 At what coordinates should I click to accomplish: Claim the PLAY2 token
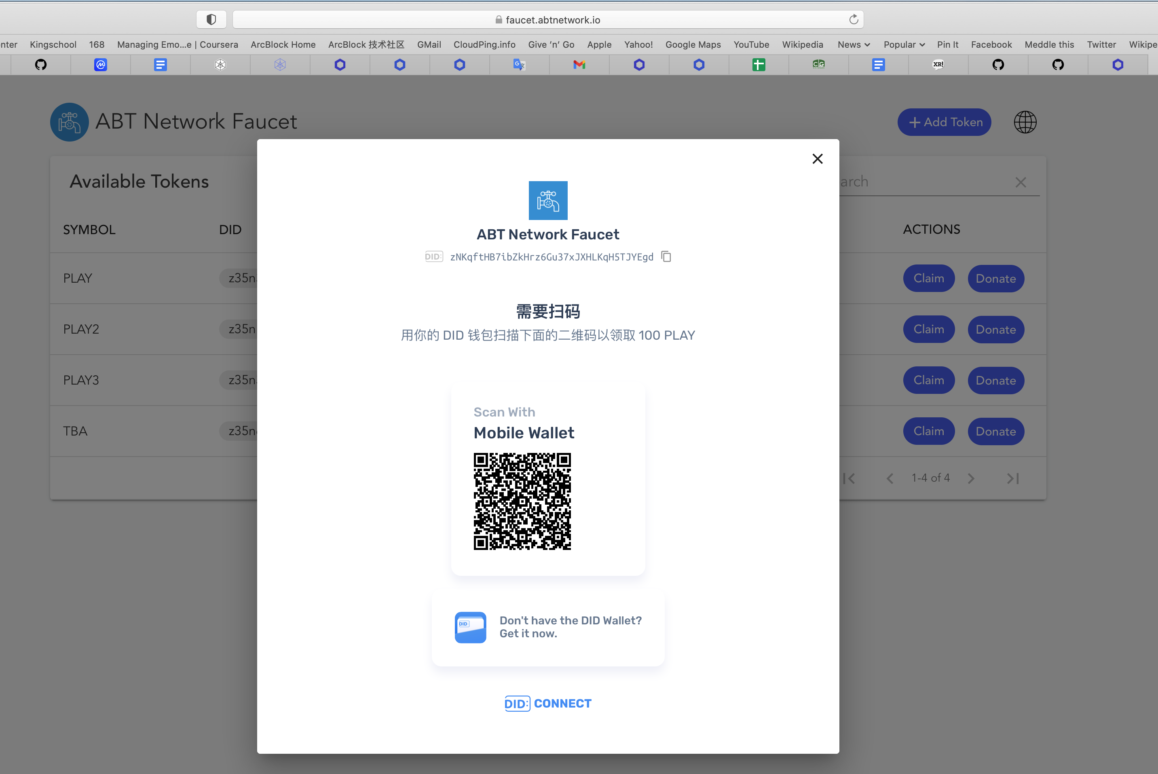(x=929, y=329)
